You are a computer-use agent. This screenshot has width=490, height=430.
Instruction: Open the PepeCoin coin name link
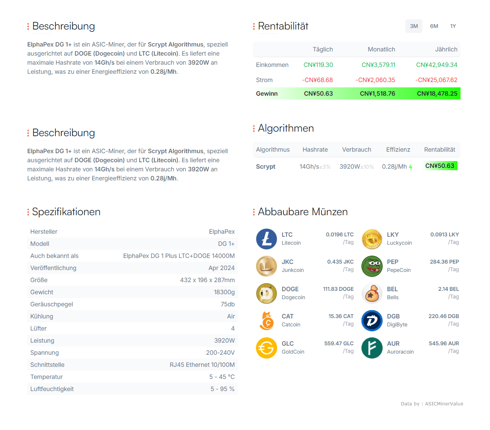pos(399,270)
